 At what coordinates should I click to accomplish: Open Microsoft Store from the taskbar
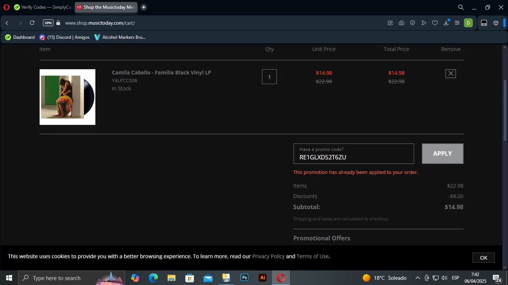190,278
